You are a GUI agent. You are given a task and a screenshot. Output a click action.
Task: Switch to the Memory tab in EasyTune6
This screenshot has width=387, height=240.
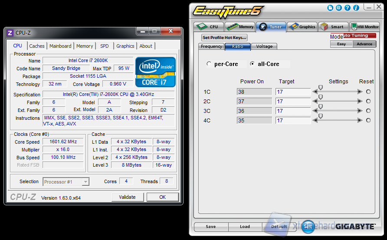pos(240,26)
